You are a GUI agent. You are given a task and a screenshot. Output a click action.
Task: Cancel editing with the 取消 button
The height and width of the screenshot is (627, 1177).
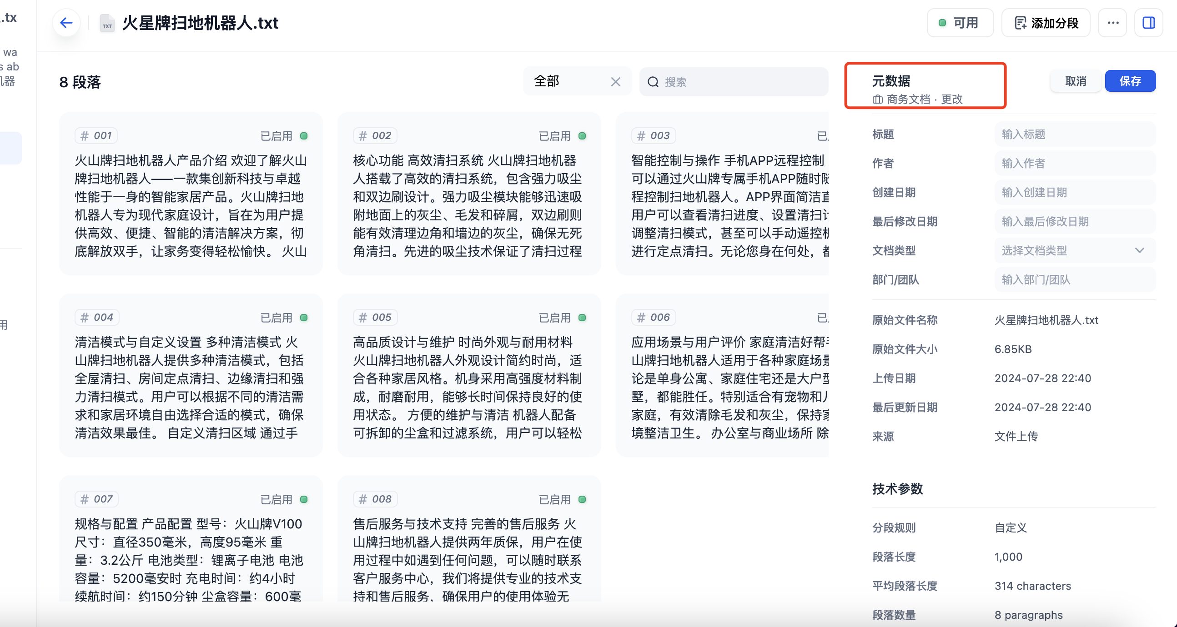1075,81
